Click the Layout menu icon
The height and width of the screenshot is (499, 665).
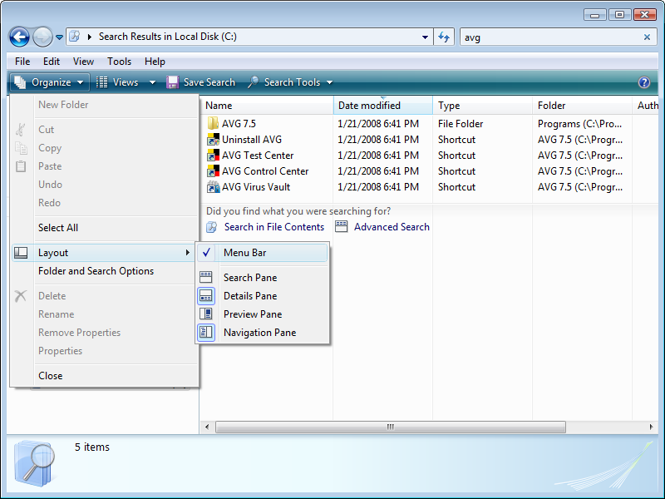click(21, 253)
